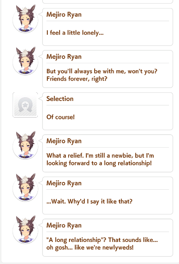Click the partially visible bubble at the top

click(x=108, y=1)
